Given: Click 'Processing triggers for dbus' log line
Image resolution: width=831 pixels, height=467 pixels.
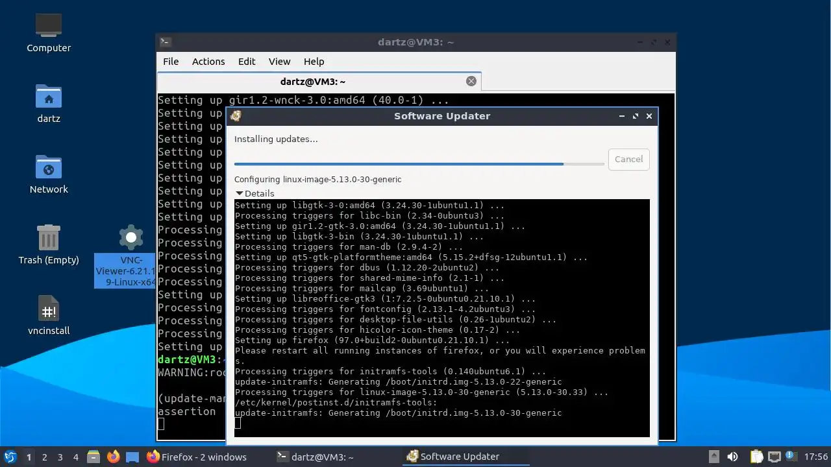Looking at the screenshot, I should (x=367, y=268).
